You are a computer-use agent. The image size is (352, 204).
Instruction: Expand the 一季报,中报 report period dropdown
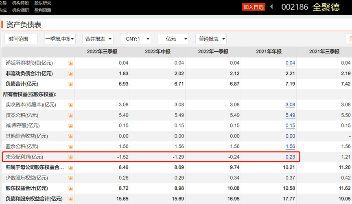[x=60, y=39]
